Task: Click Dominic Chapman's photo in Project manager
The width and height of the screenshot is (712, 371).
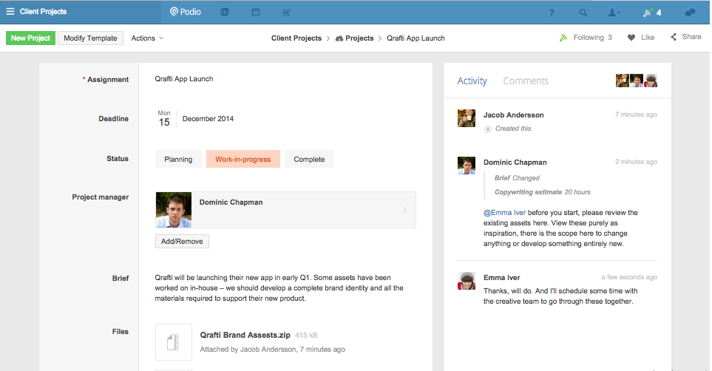Action: click(x=174, y=210)
